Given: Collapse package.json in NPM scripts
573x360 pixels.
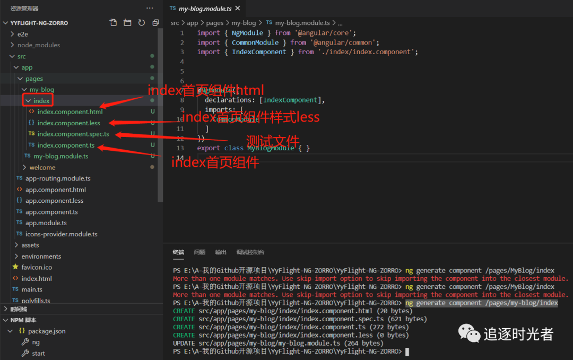Looking at the screenshot, I should click(10, 331).
